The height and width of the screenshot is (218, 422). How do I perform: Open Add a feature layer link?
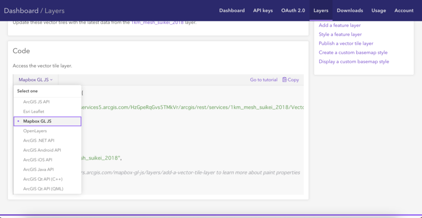(x=340, y=25)
